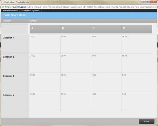Click the Criterion 3 row label
Viewport: 158px width, 126px height.
8,76
